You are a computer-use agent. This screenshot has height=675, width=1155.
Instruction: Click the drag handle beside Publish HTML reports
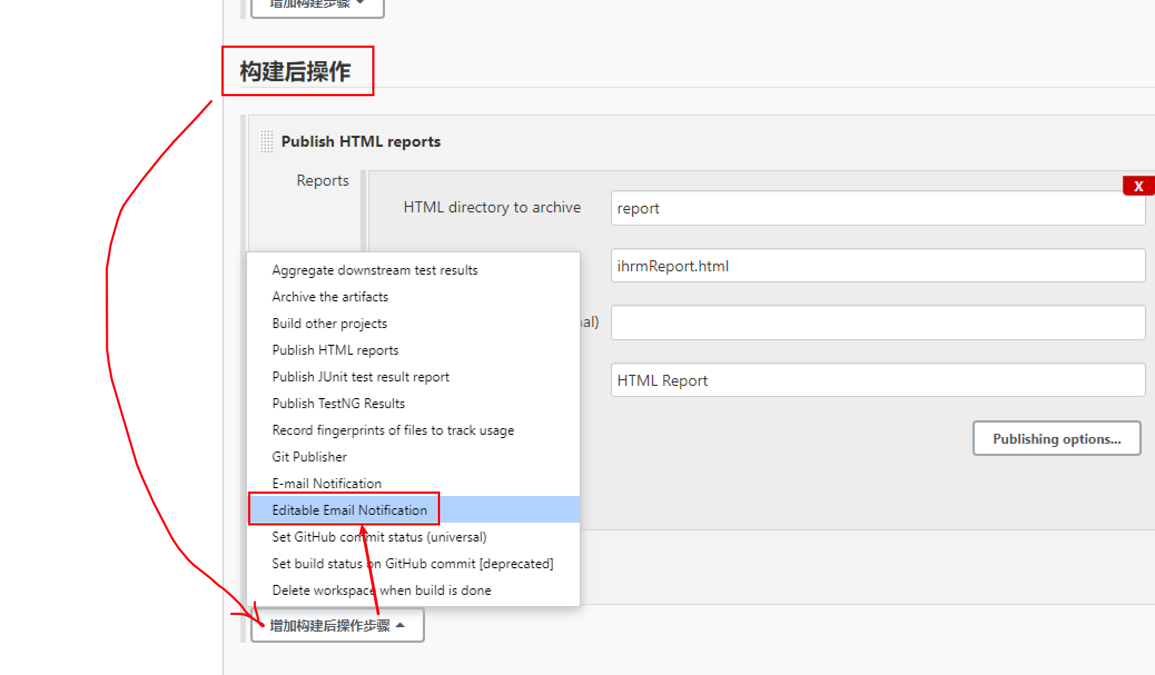266,141
